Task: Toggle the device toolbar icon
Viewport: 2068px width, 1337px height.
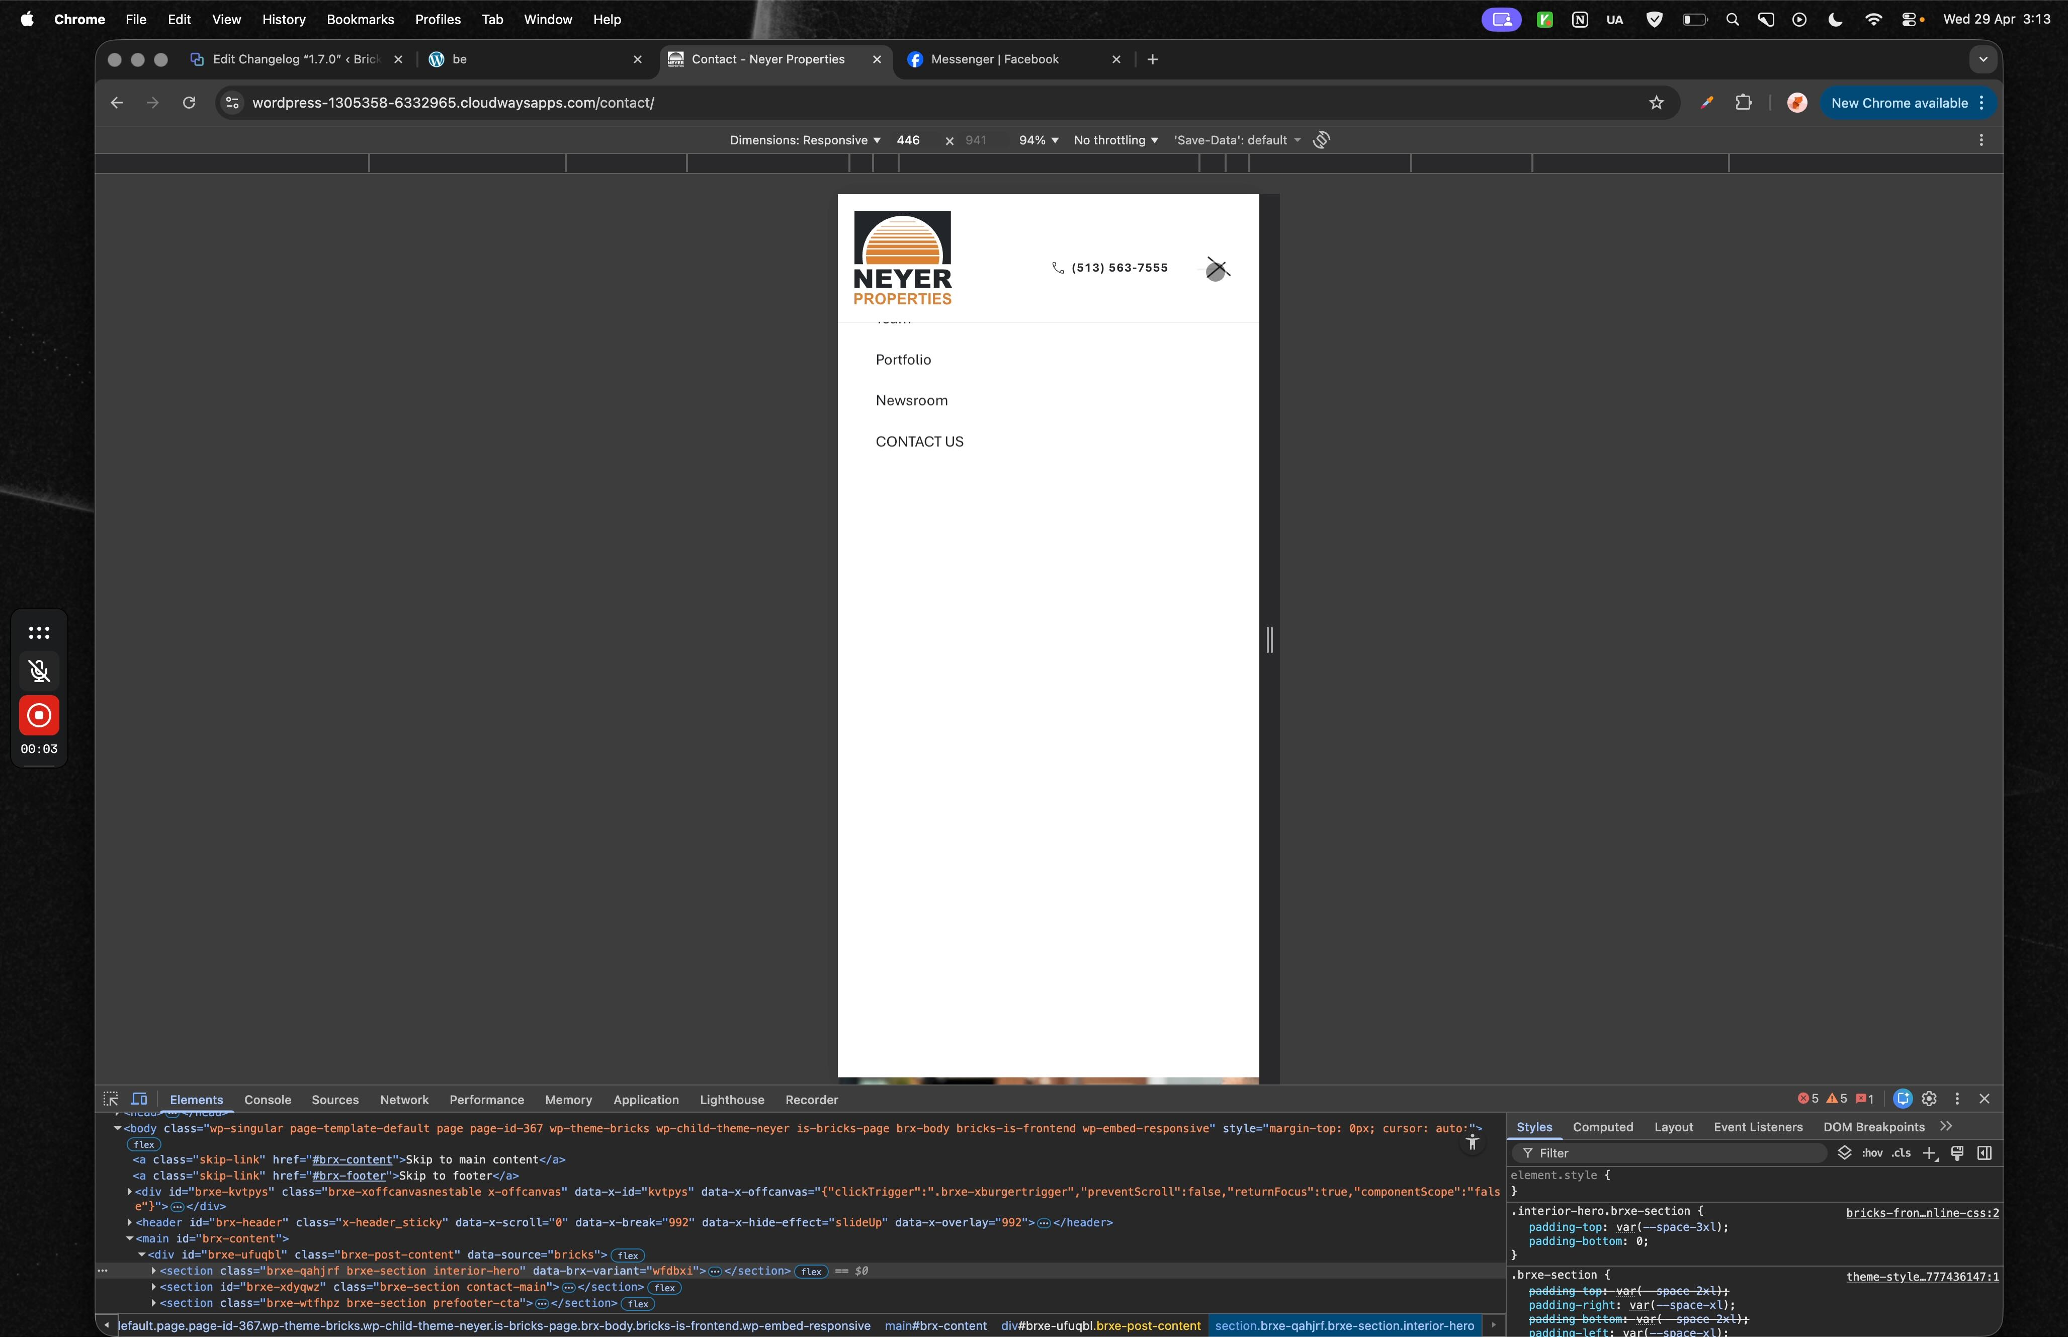Action: (139, 1099)
